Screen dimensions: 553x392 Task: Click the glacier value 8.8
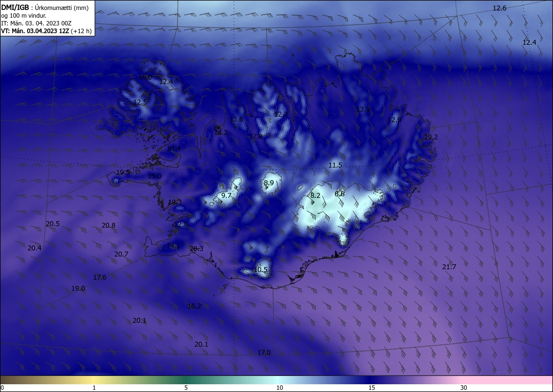tap(340, 194)
